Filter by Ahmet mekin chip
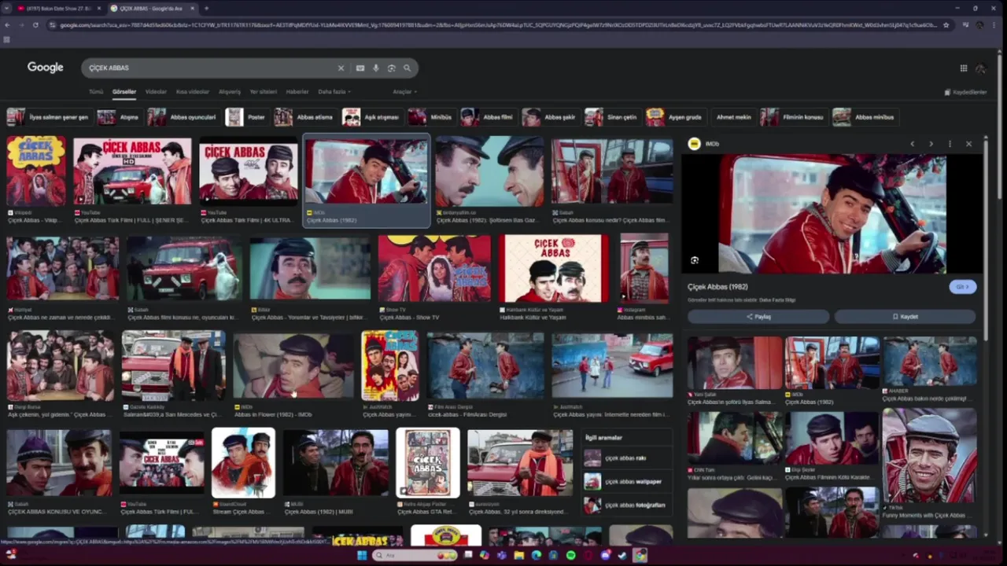The image size is (1007, 566). click(x=733, y=117)
